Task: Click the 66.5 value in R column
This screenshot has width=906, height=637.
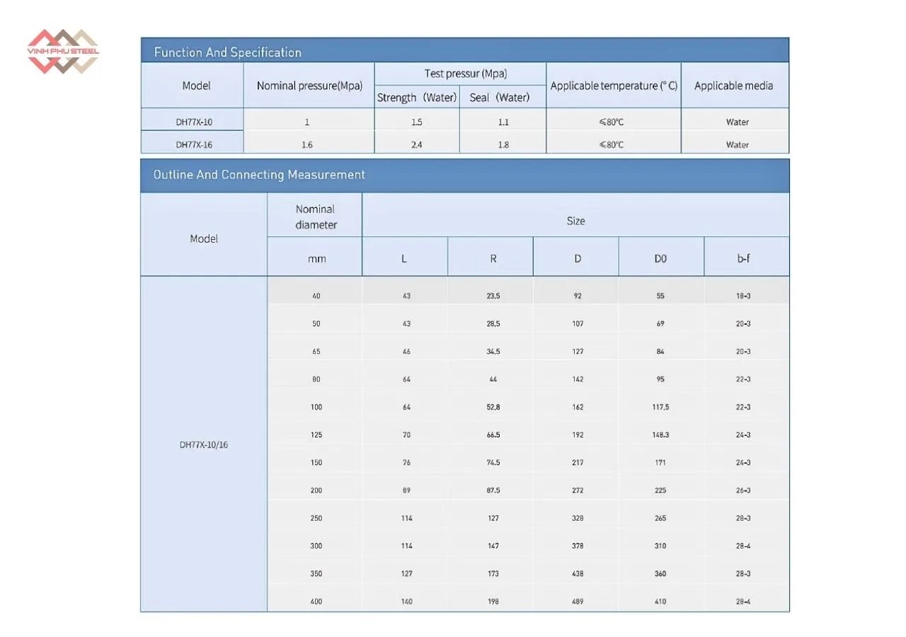Action: [x=493, y=435]
